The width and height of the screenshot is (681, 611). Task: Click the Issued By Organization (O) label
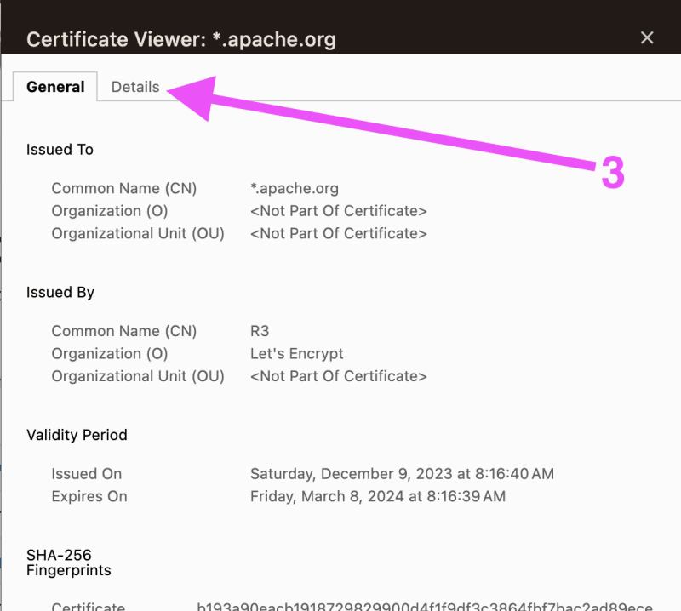click(110, 353)
